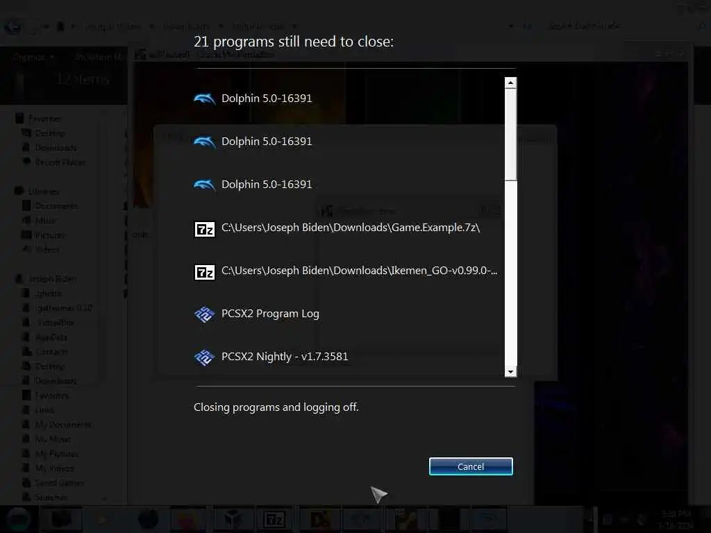Click the program list scrollbar down arrow
Screen dimensions: 711x533
(x=510, y=372)
